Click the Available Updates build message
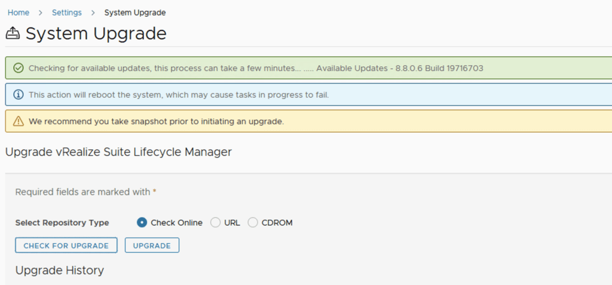612x285 pixels. (x=399, y=68)
